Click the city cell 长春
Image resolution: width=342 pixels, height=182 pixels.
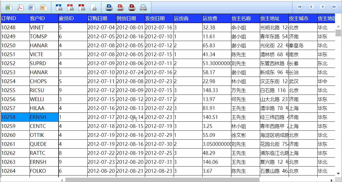click(303, 63)
